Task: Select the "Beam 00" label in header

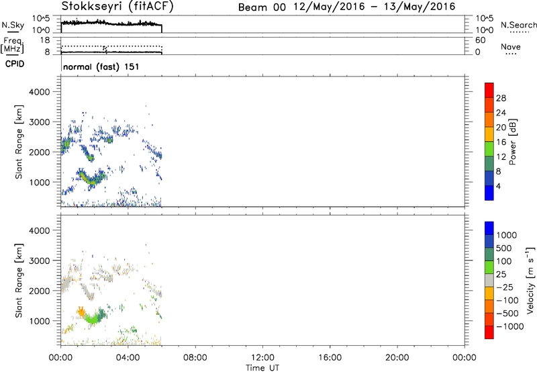Action: coord(262,7)
